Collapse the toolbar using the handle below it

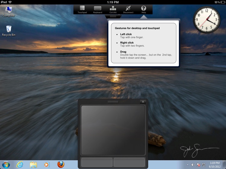(x=113, y=16)
